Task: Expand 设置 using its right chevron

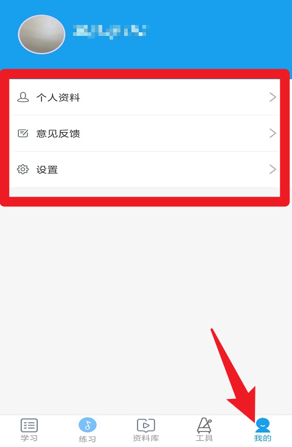Action: 273,169
